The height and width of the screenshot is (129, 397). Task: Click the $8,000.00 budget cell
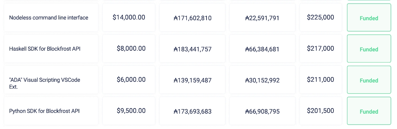tap(131, 49)
